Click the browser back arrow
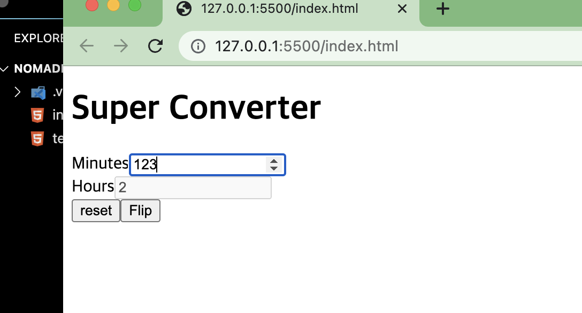The height and width of the screenshot is (313, 582). click(x=87, y=46)
